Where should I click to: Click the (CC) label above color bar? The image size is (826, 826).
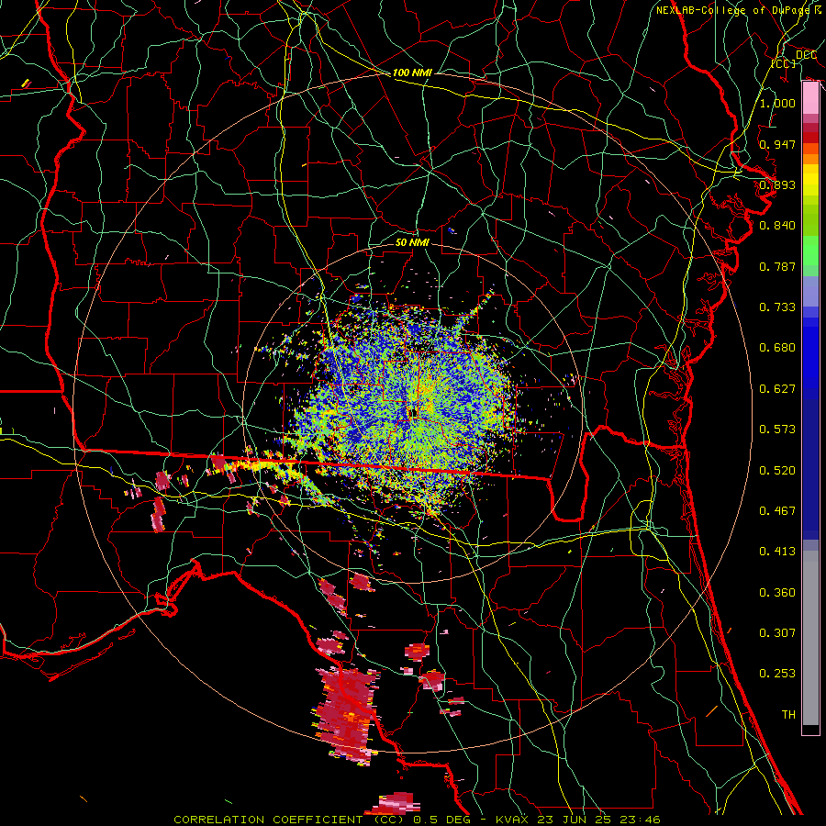[x=784, y=64]
